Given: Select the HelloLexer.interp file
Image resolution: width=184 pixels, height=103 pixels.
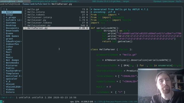Looking at the screenshot, I should click(56, 17).
